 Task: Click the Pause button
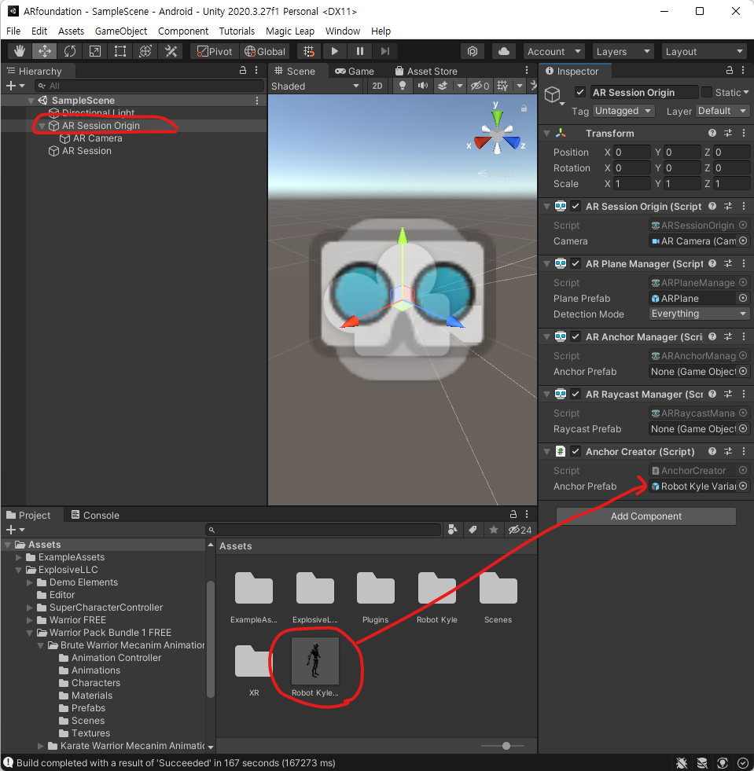[x=360, y=51]
